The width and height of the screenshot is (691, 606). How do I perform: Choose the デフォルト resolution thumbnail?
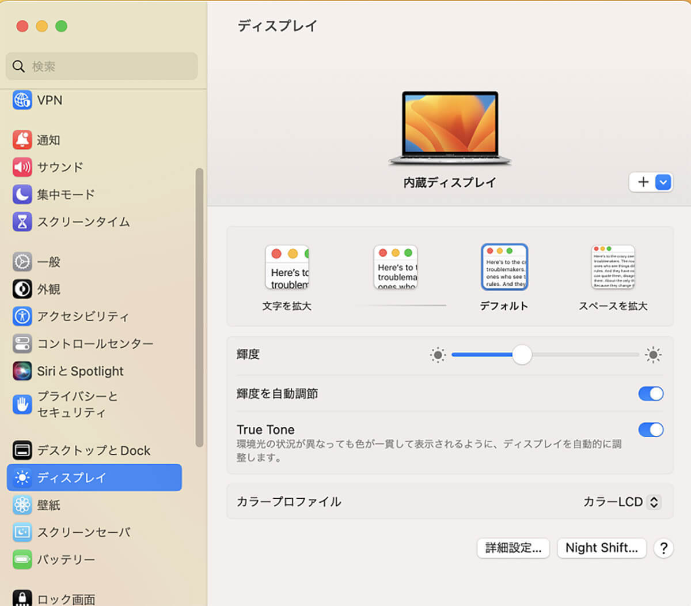504,267
